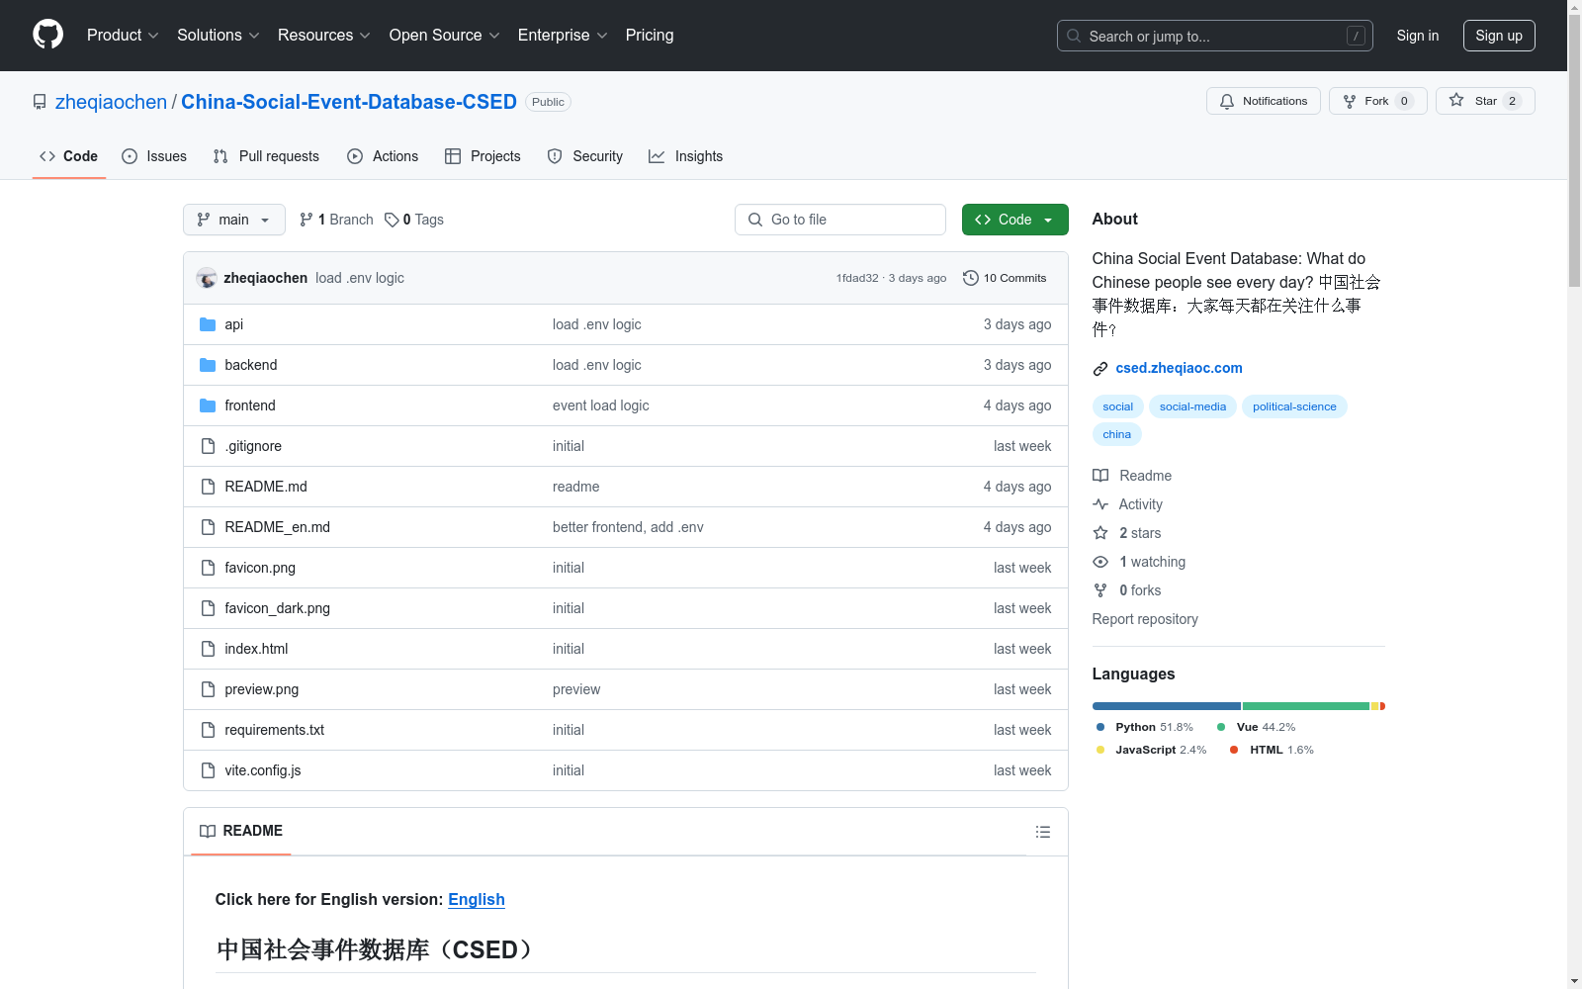Click the social-media topic tag
Viewport: 1582px width, 989px height.
1192,406
